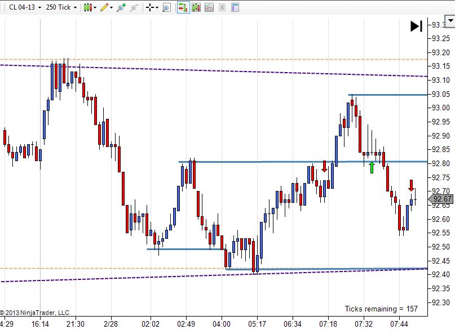Expand the cursor type dropdown arrow
Screen dimensions: 455x334
(157, 7)
